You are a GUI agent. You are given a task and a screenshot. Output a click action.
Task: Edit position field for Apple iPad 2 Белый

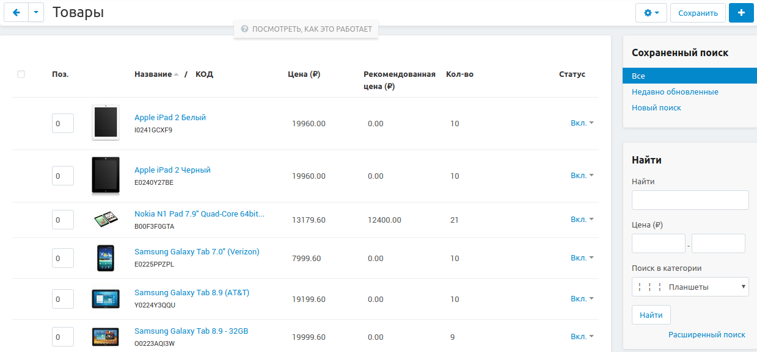pyautogui.click(x=63, y=123)
